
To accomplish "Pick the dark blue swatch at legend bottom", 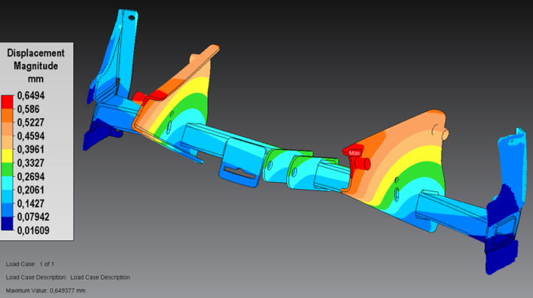I will (7, 223).
